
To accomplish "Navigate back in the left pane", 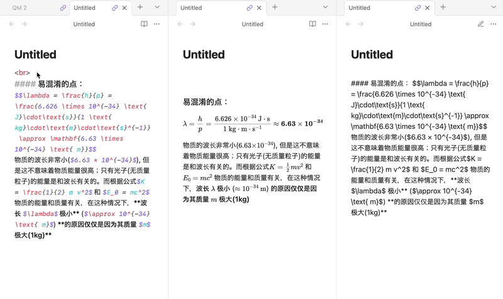I will point(11,24).
